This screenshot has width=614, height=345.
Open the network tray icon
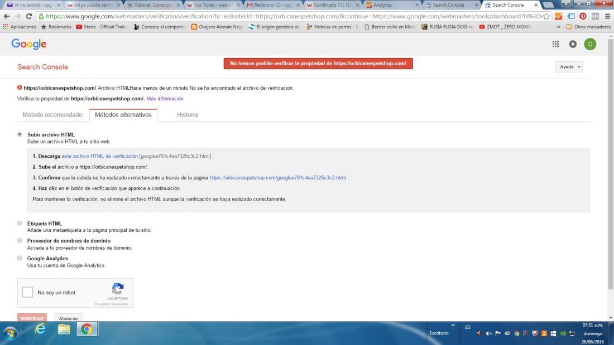coord(572,333)
